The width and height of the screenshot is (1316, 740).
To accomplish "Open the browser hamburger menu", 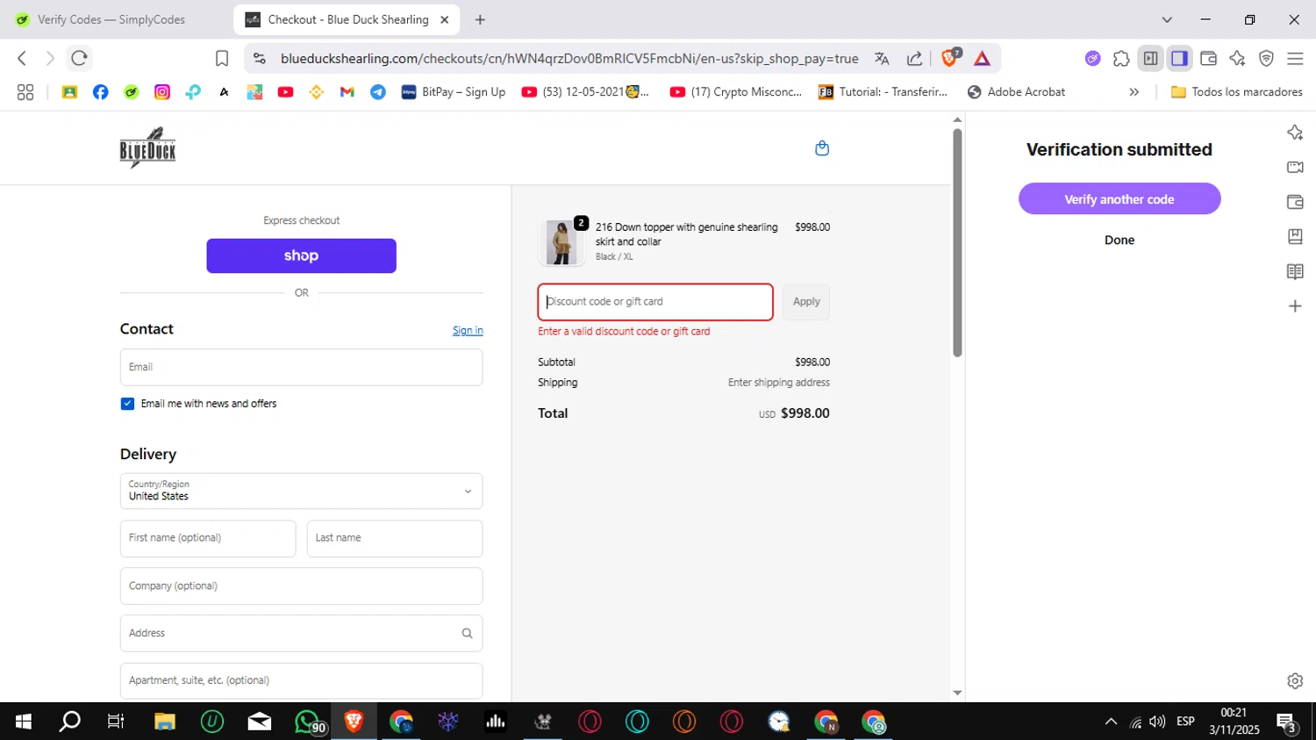I will click(x=1295, y=58).
